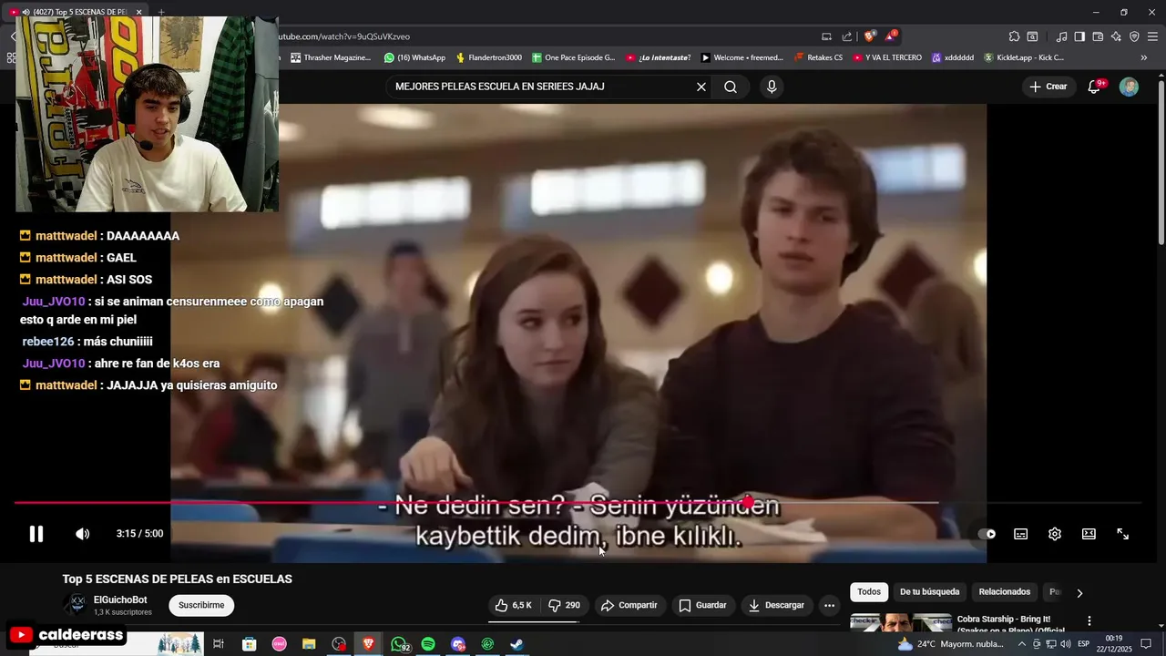Pause the YouTube video
This screenshot has width=1166, height=656.
tap(36, 534)
